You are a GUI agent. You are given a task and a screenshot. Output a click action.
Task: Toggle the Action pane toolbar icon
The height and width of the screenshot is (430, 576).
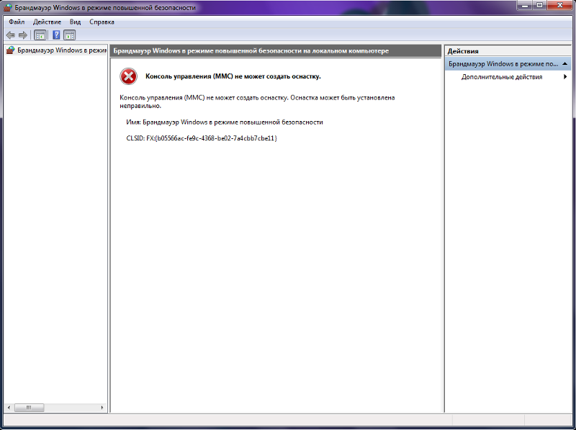pyautogui.click(x=69, y=35)
